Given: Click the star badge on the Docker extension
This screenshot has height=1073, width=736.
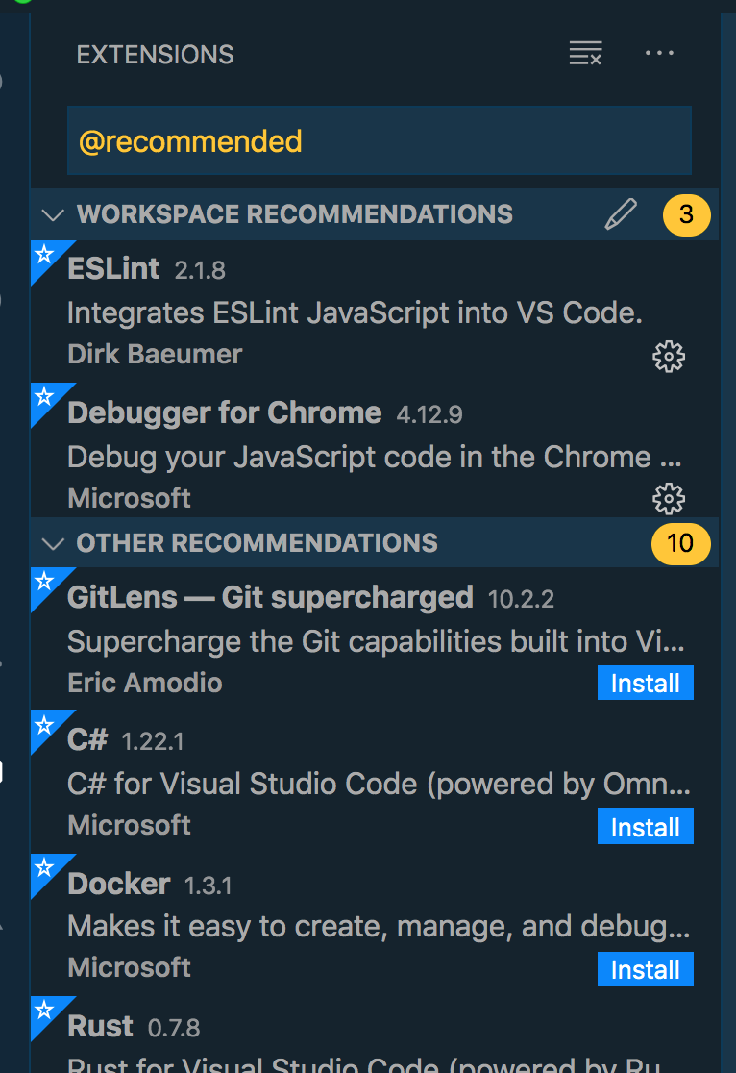Looking at the screenshot, I should [x=41, y=868].
